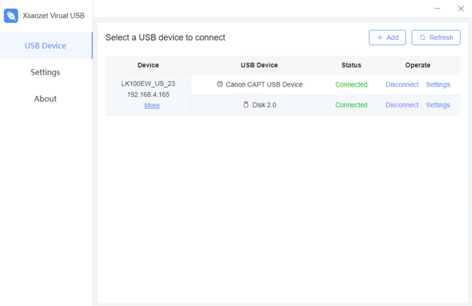Click the disk icon beside Disk 2.0
The image size is (472, 306).
click(x=246, y=105)
